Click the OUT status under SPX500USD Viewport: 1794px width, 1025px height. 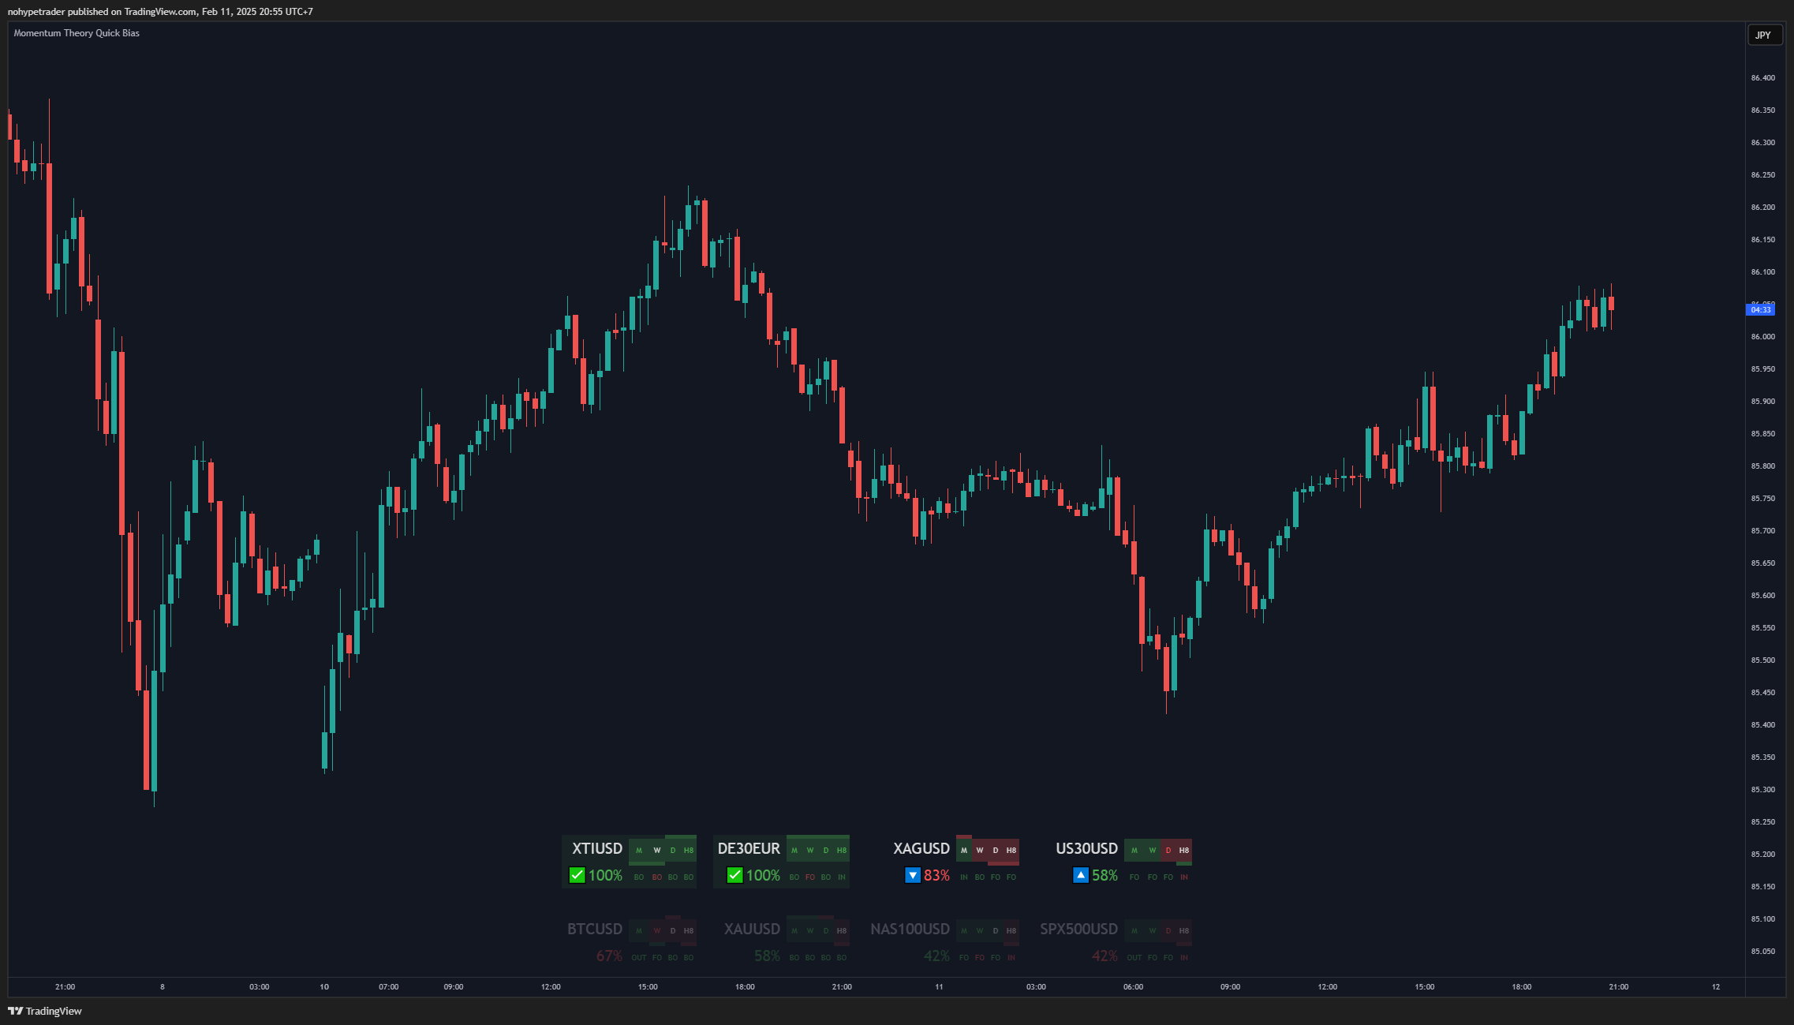click(1134, 958)
